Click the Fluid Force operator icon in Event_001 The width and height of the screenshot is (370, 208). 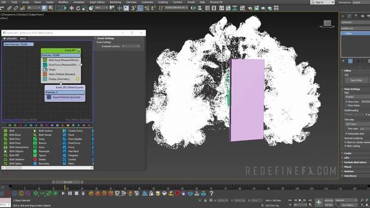pyautogui.click(x=45, y=65)
